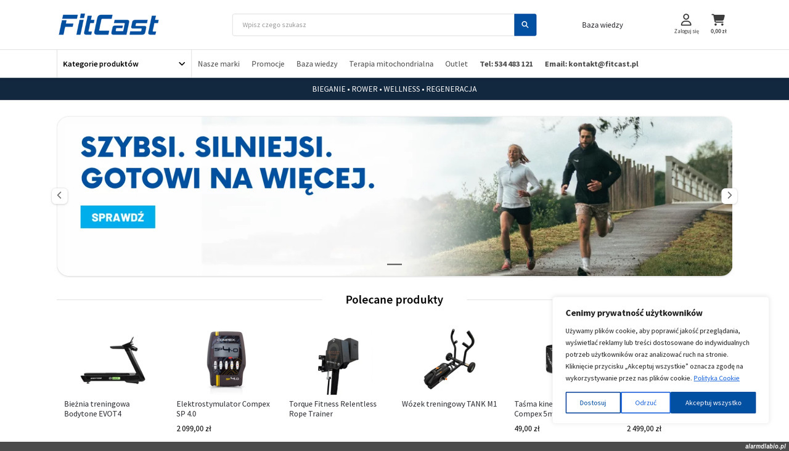This screenshot has width=789, height=451.
Task: Click the Dostosuj cookie button
Action: tap(593, 403)
